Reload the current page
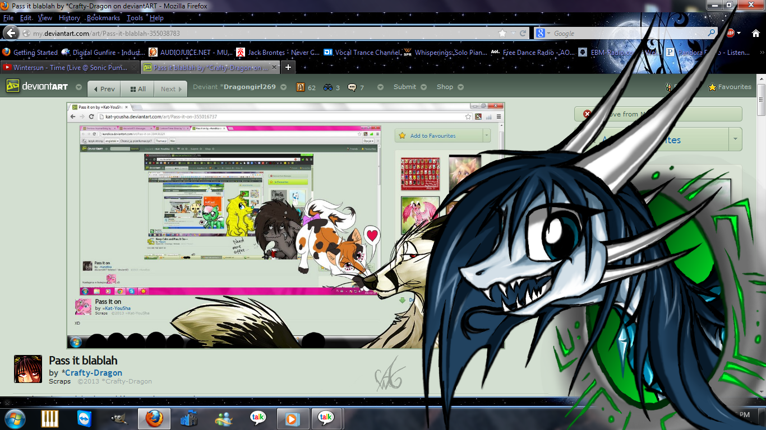Screen dimensions: 766x430 (x=523, y=34)
